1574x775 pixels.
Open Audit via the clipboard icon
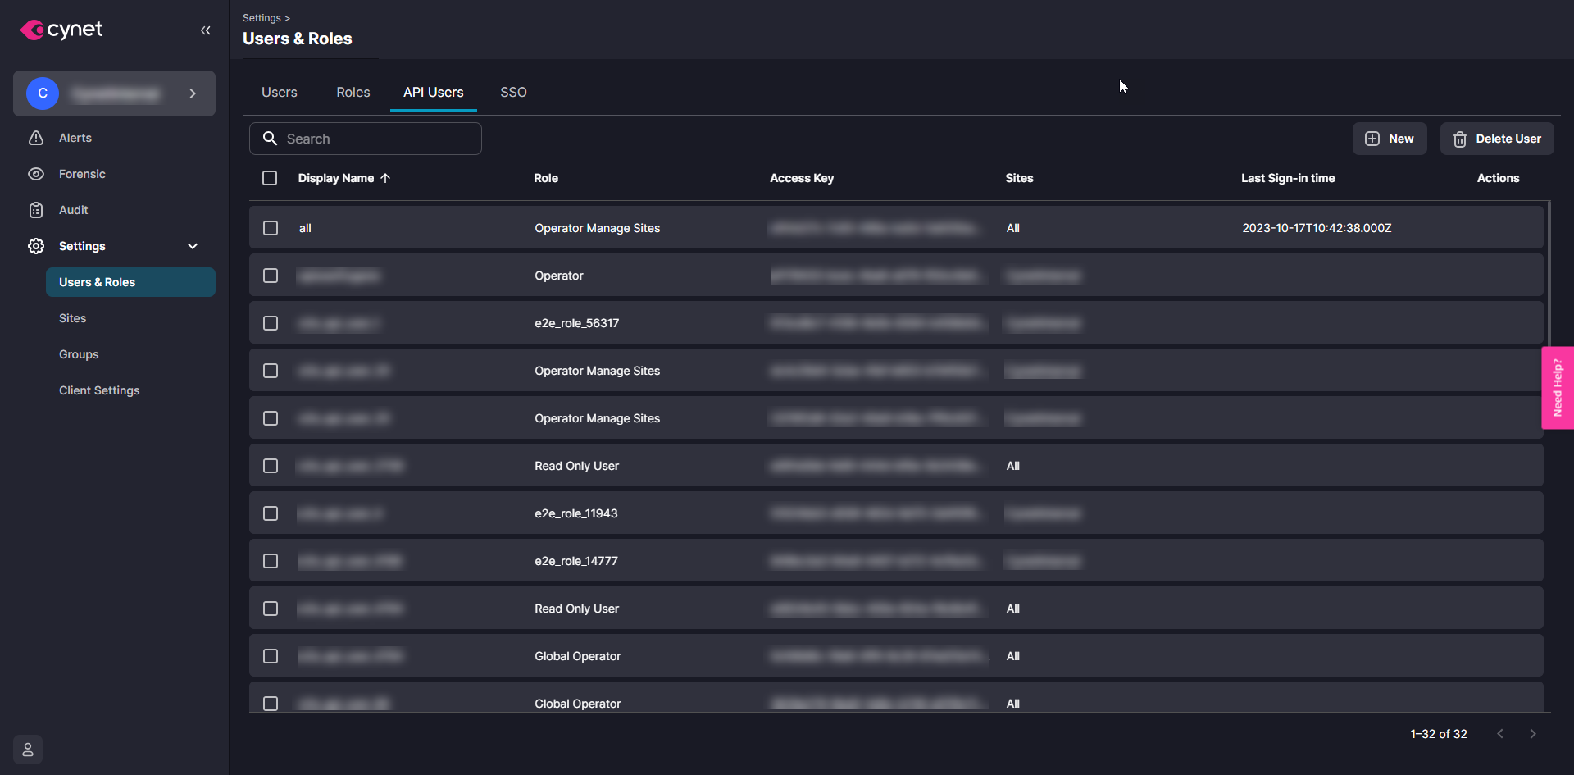tap(36, 210)
